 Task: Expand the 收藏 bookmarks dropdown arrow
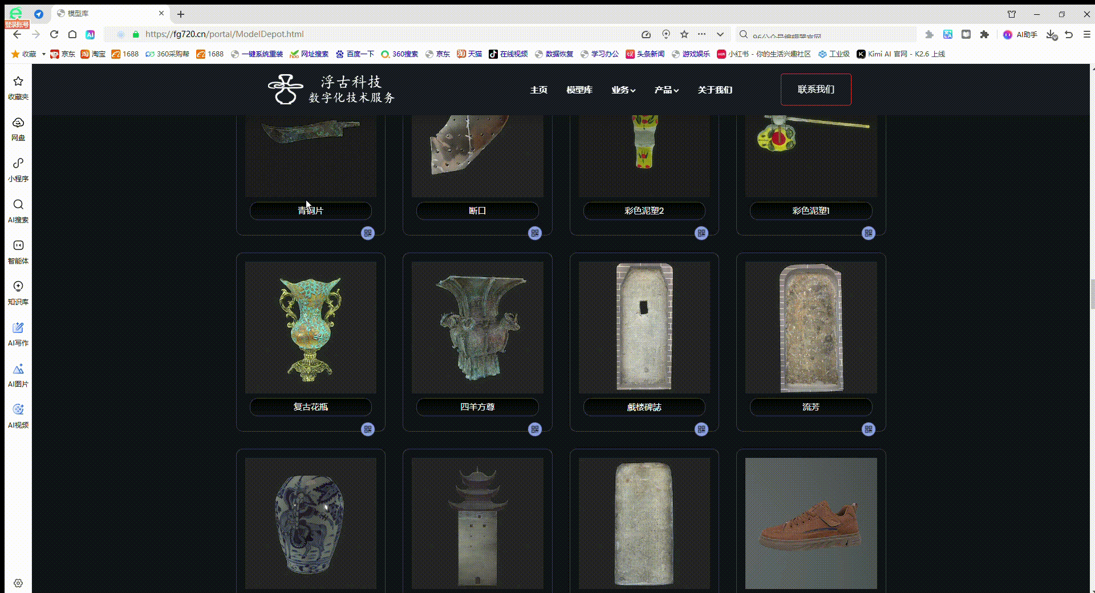pos(43,54)
